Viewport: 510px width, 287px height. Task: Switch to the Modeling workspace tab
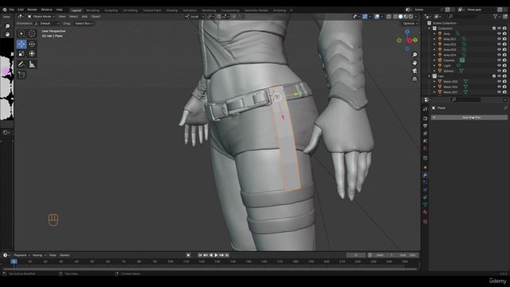click(x=92, y=10)
